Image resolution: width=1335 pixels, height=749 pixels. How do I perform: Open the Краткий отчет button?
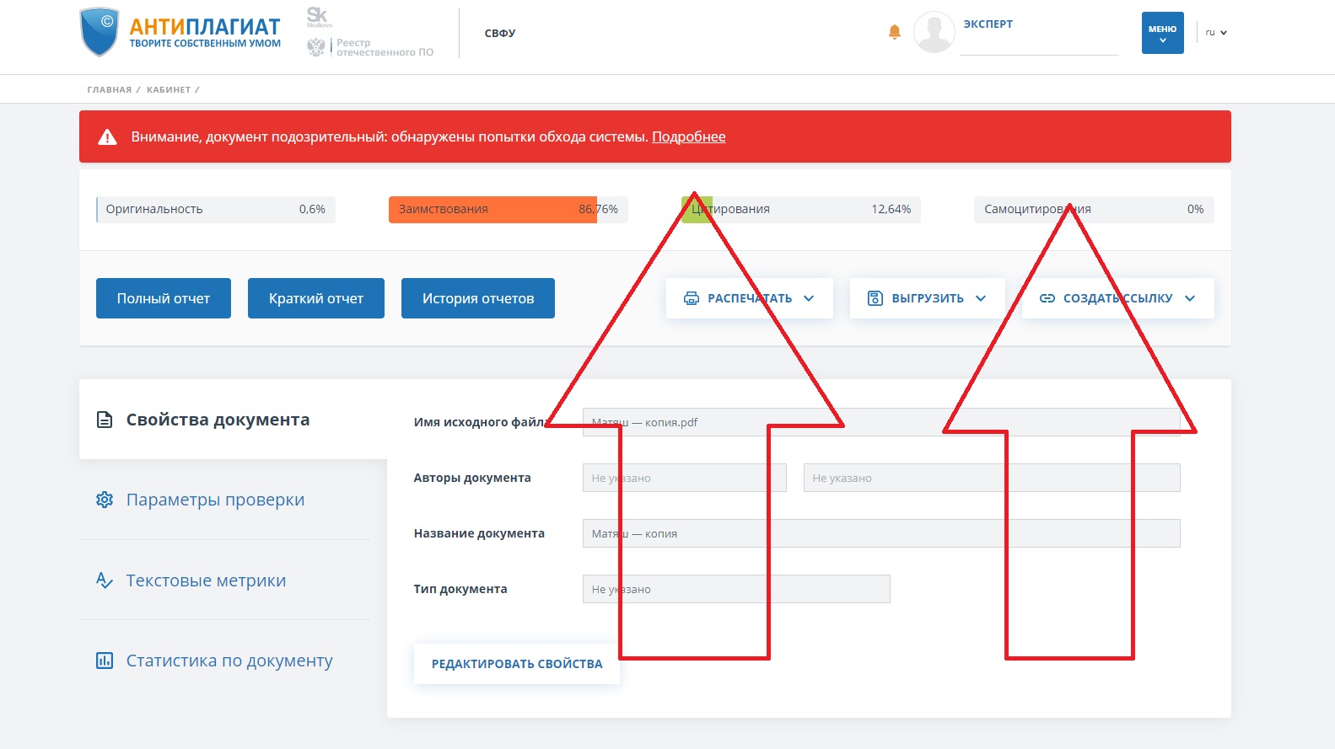pyautogui.click(x=316, y=298)
